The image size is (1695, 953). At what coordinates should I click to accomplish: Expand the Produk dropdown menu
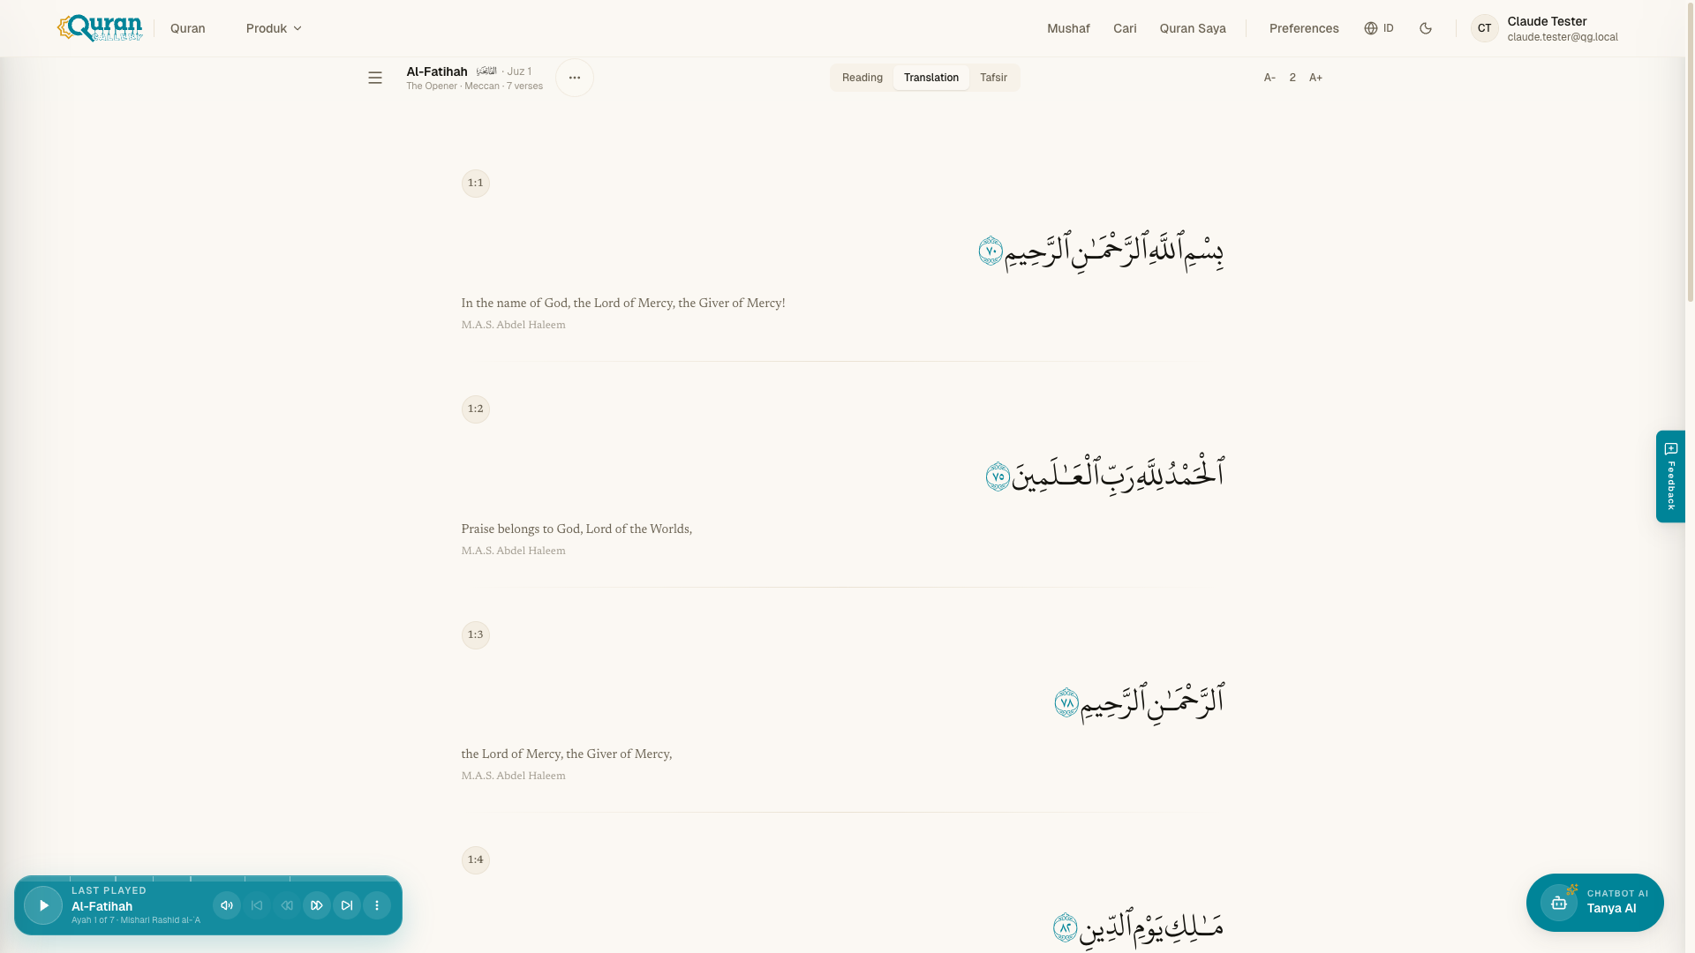tap(274, 28)
